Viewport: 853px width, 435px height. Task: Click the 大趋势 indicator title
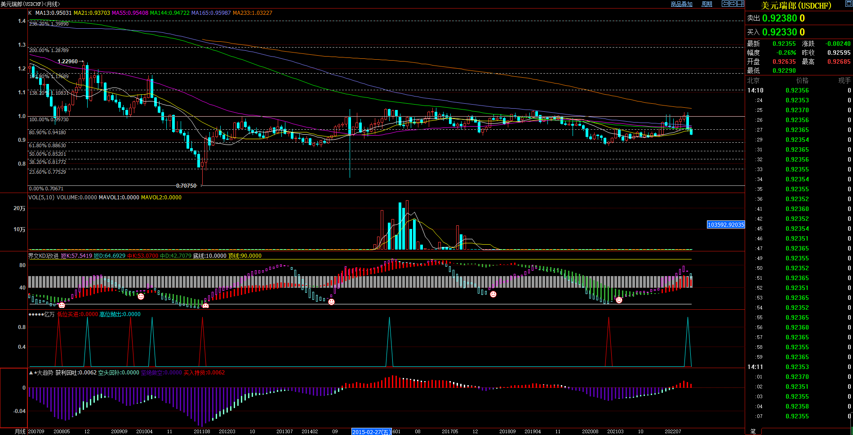point(45,373)
